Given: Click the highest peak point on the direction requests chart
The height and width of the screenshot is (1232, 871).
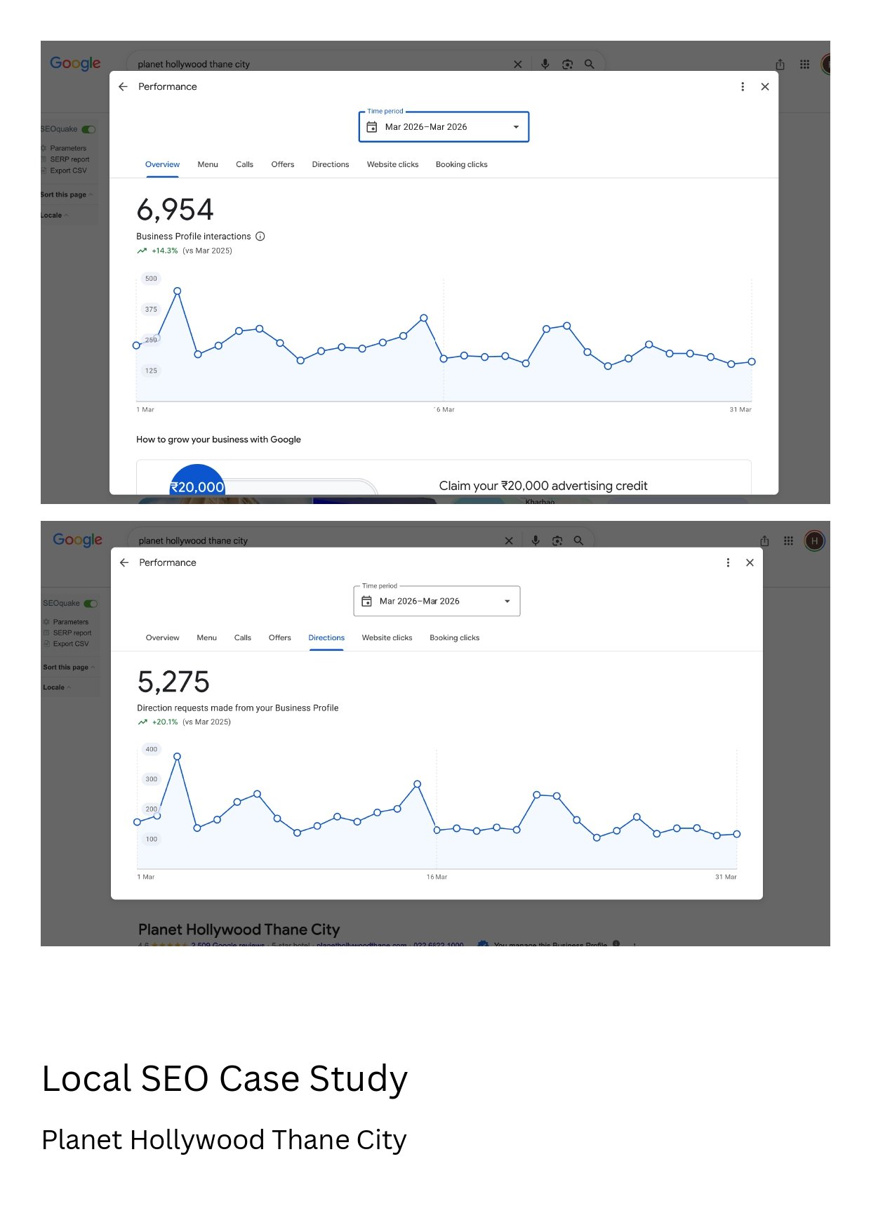Looking at the screenshot, I should click(177, 756).
